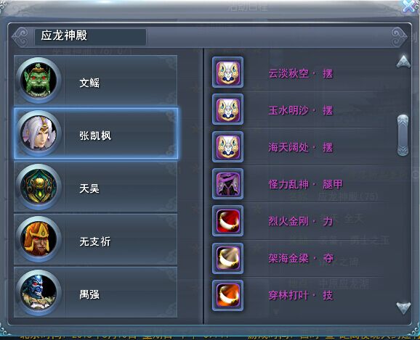Viewport: 420px width, 340px height.
Task: Pick the 穿林打叶·技 orange ring icon
Action: pos(228,296)
